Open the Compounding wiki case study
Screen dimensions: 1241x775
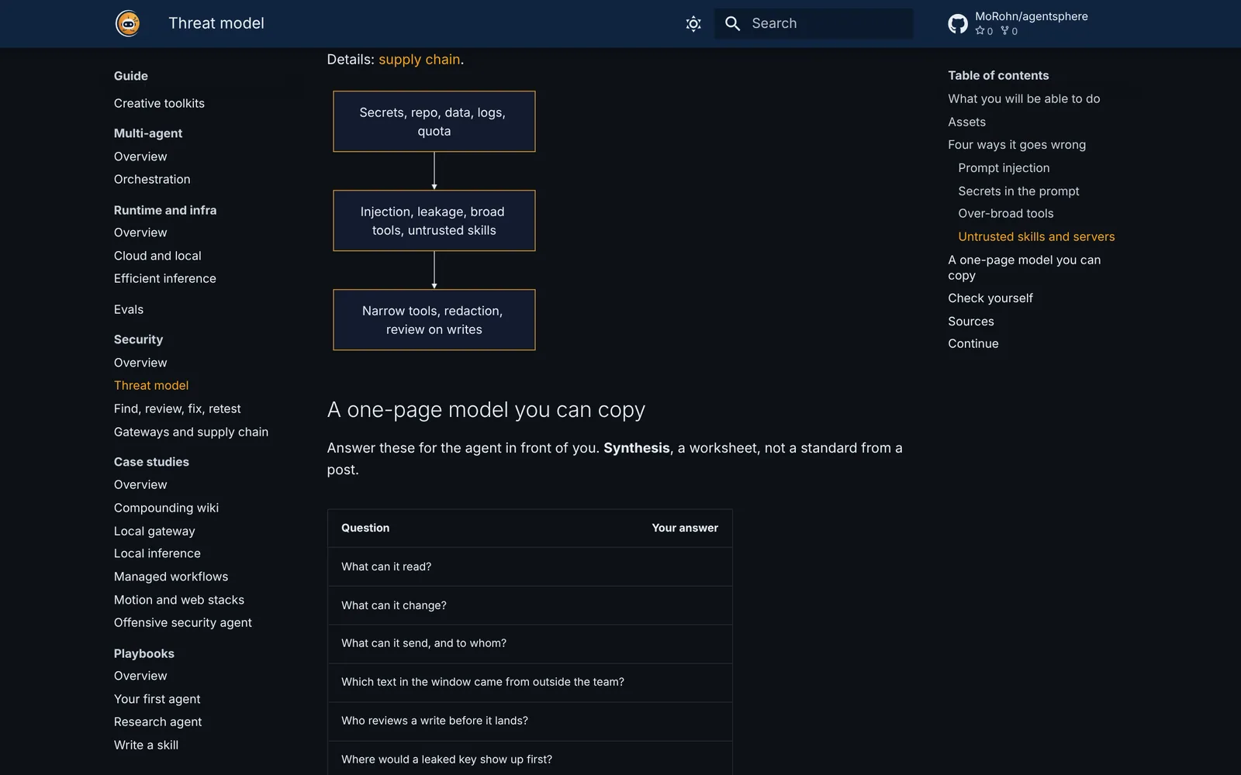(166, 508)
